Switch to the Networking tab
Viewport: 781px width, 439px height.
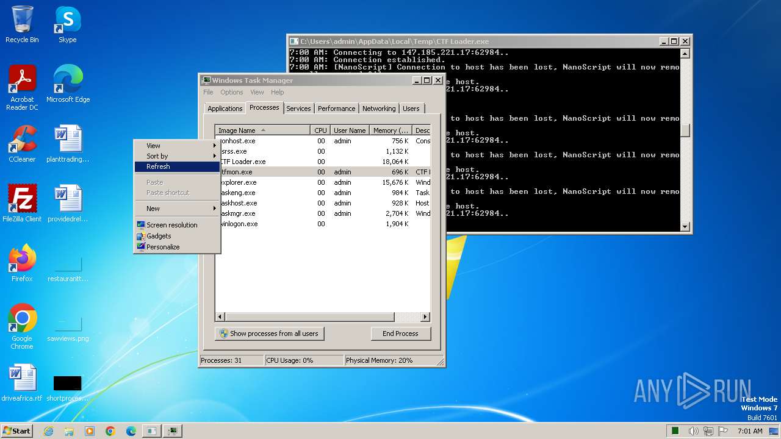pos(379,109)
